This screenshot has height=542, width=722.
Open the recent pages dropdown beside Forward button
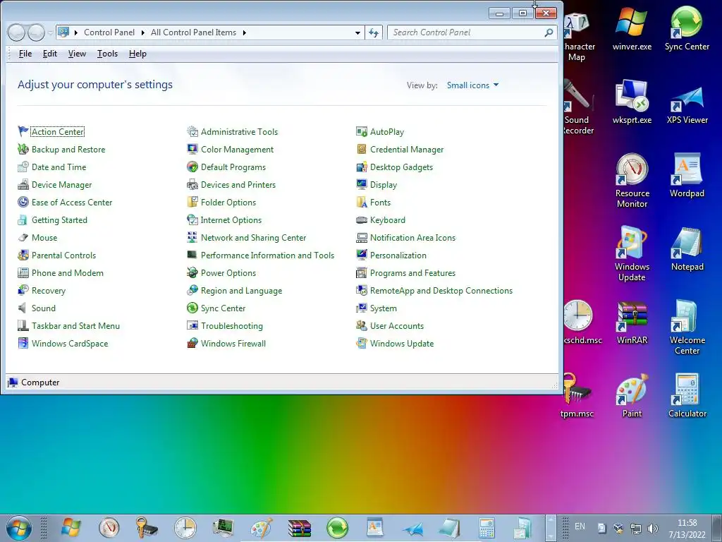[x=50, y=33]
